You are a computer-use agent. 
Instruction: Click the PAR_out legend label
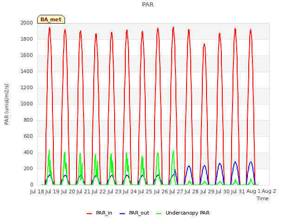(x=139, y=213)
